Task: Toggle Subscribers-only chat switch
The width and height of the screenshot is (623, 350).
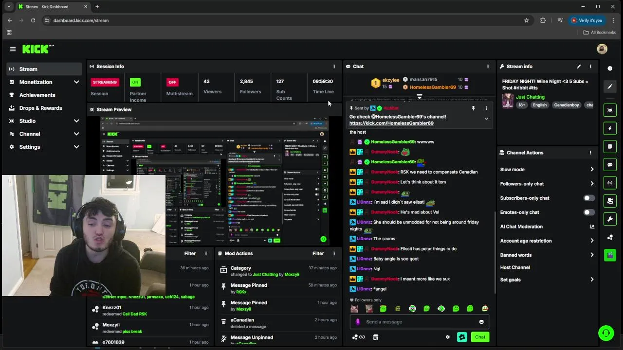Action: (589, 198)
